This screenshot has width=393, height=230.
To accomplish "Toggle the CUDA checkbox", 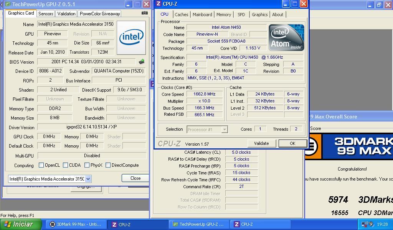I will click(65, 165).
